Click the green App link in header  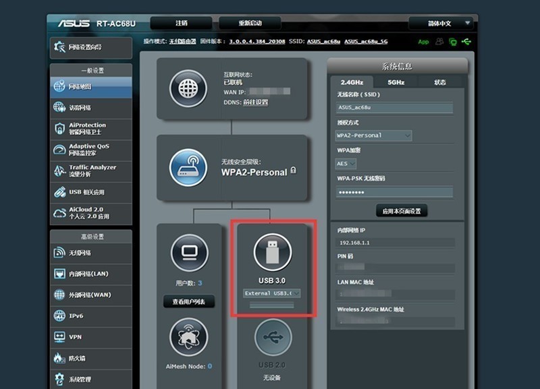(x=423, y=42)
